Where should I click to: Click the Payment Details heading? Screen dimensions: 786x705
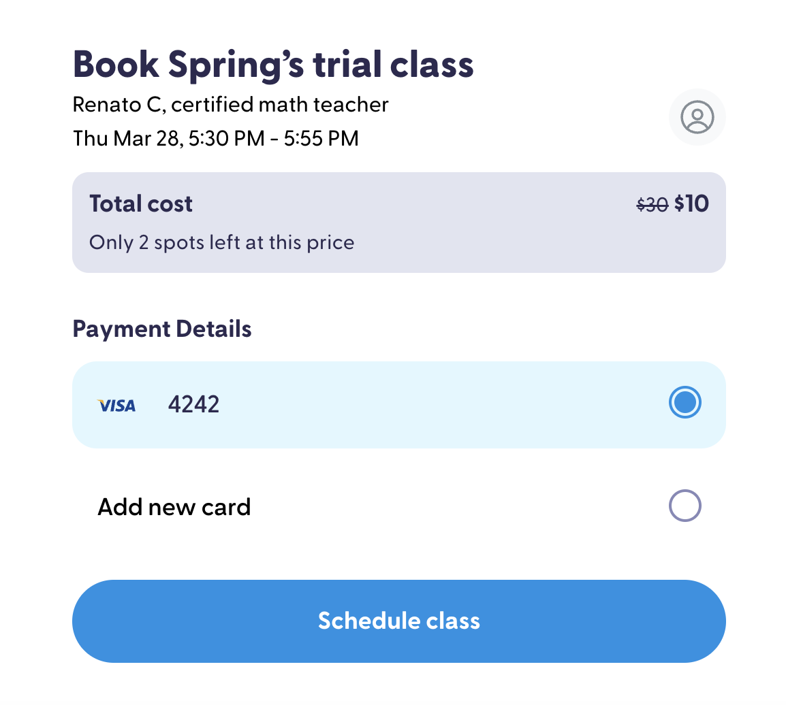(x=162, y=329)
